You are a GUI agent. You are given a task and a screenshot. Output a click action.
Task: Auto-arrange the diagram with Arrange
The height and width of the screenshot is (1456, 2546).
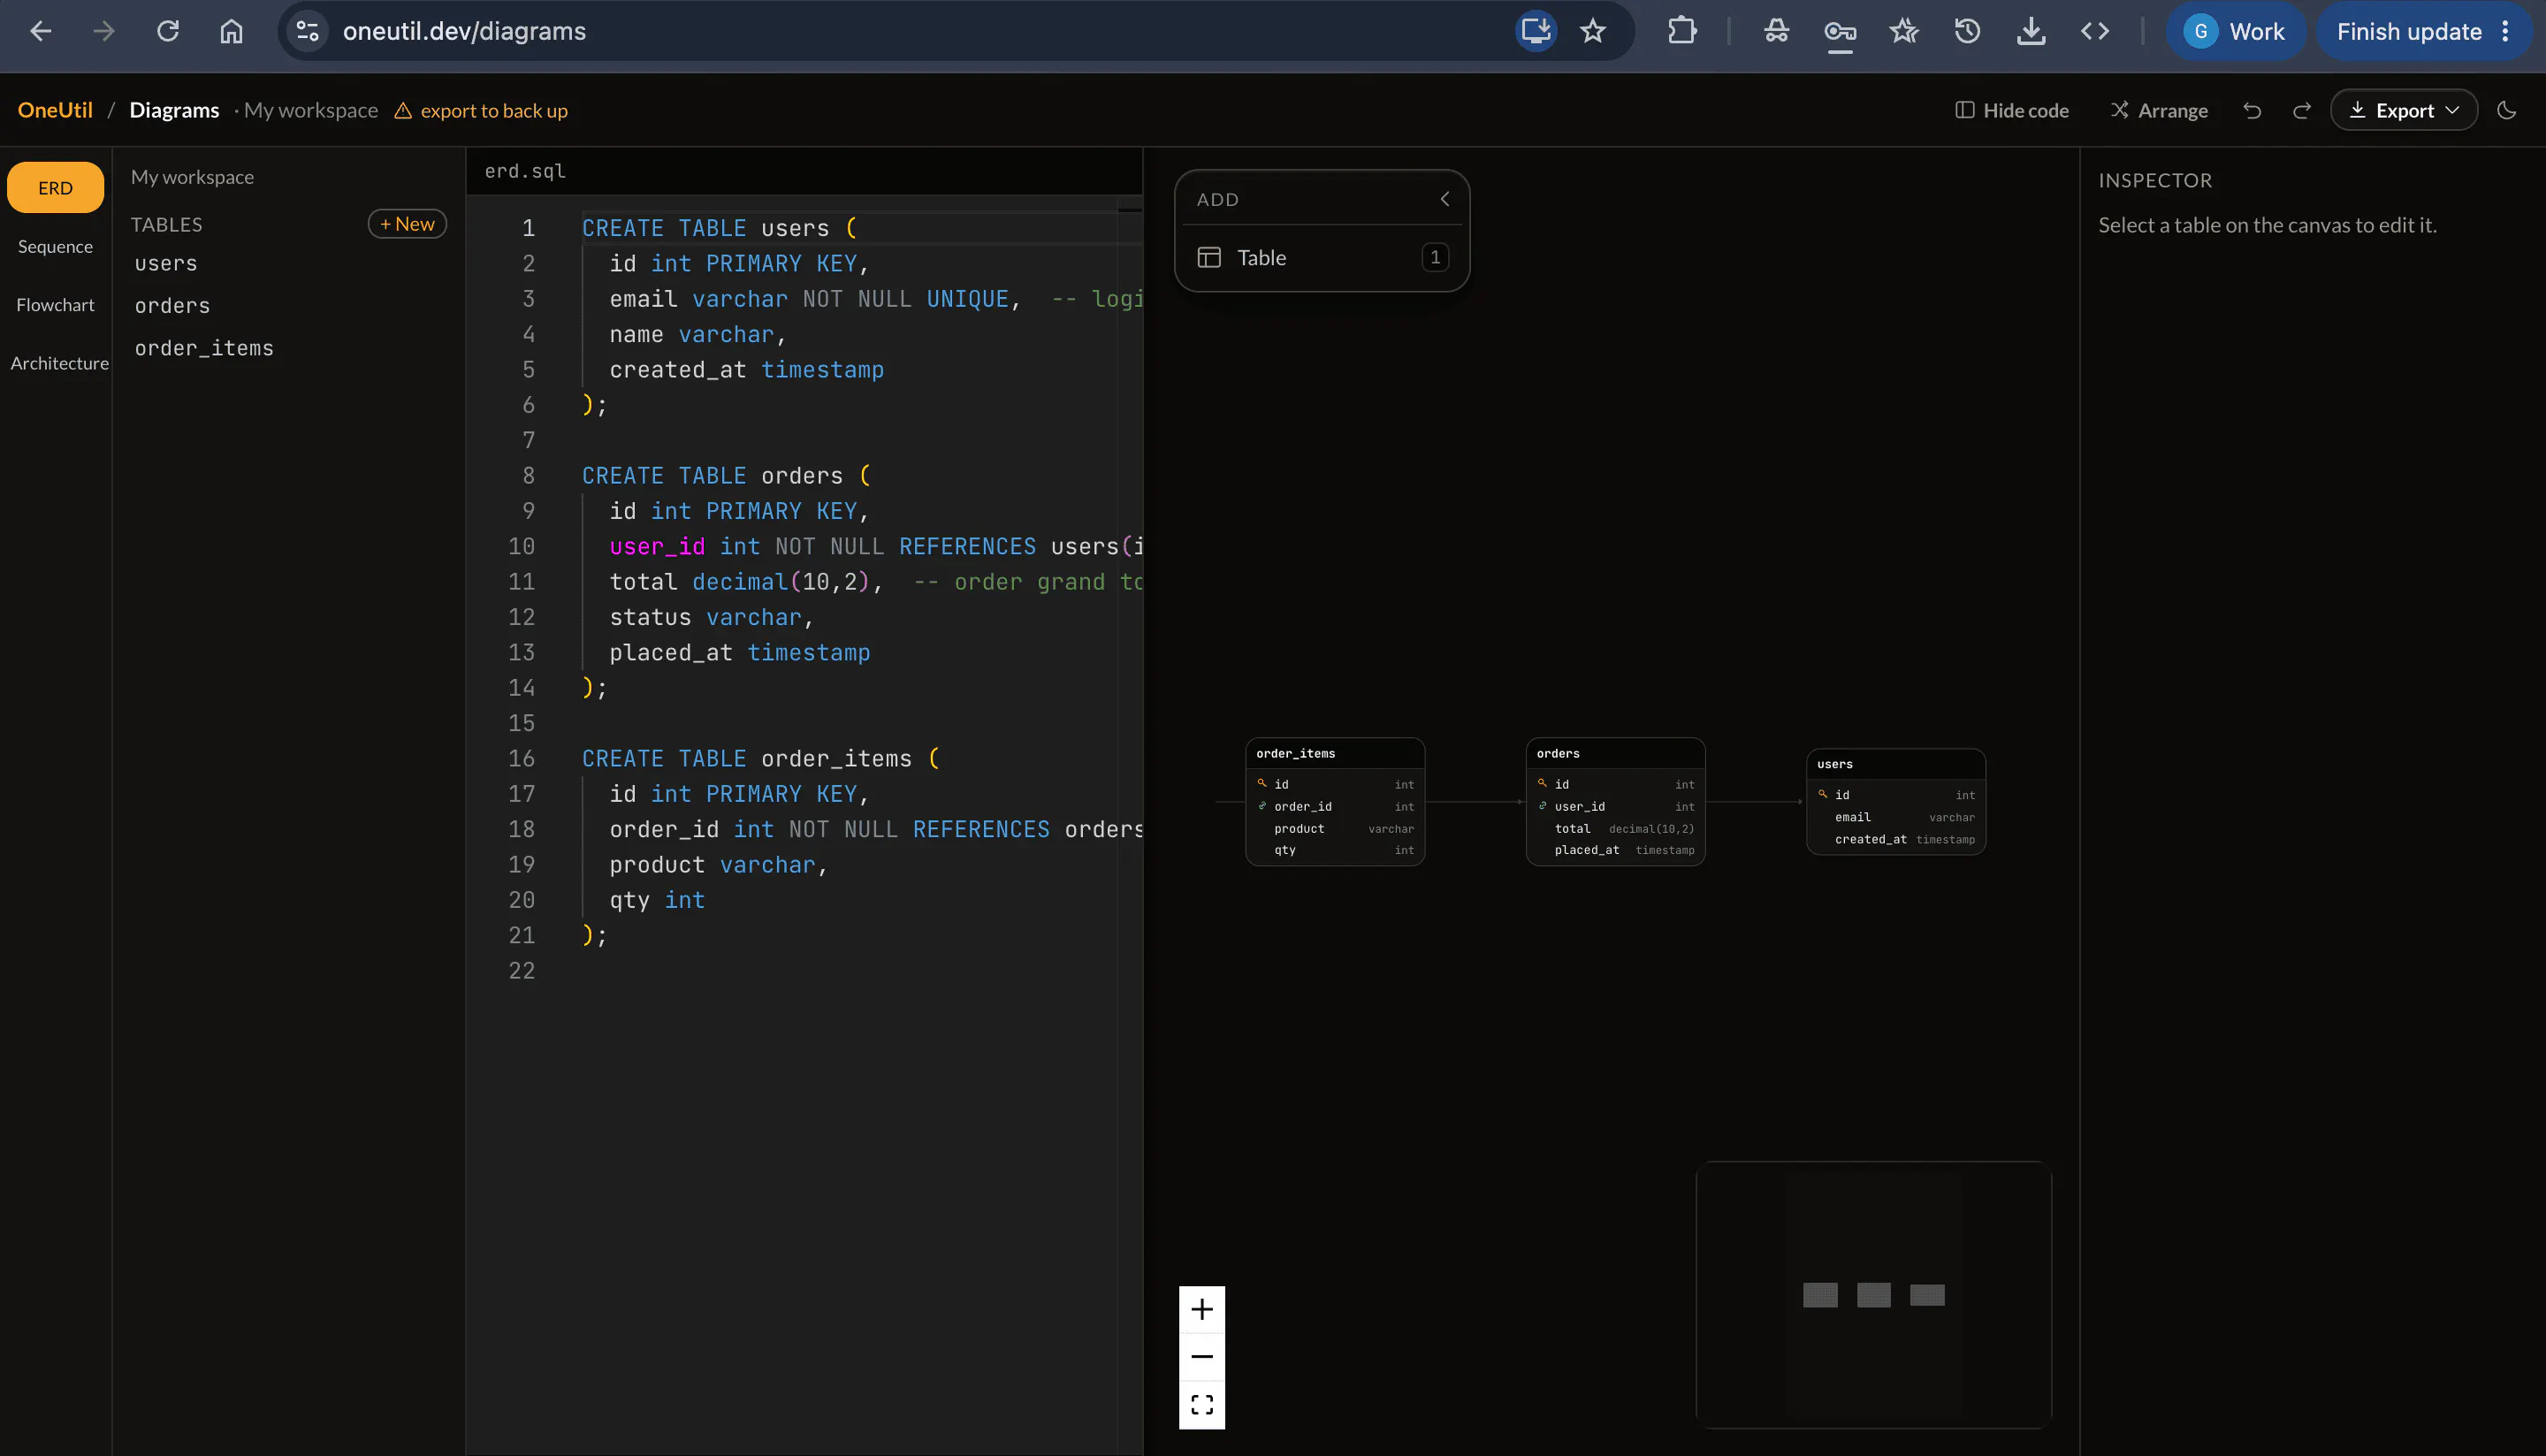tap(2159, 110)
